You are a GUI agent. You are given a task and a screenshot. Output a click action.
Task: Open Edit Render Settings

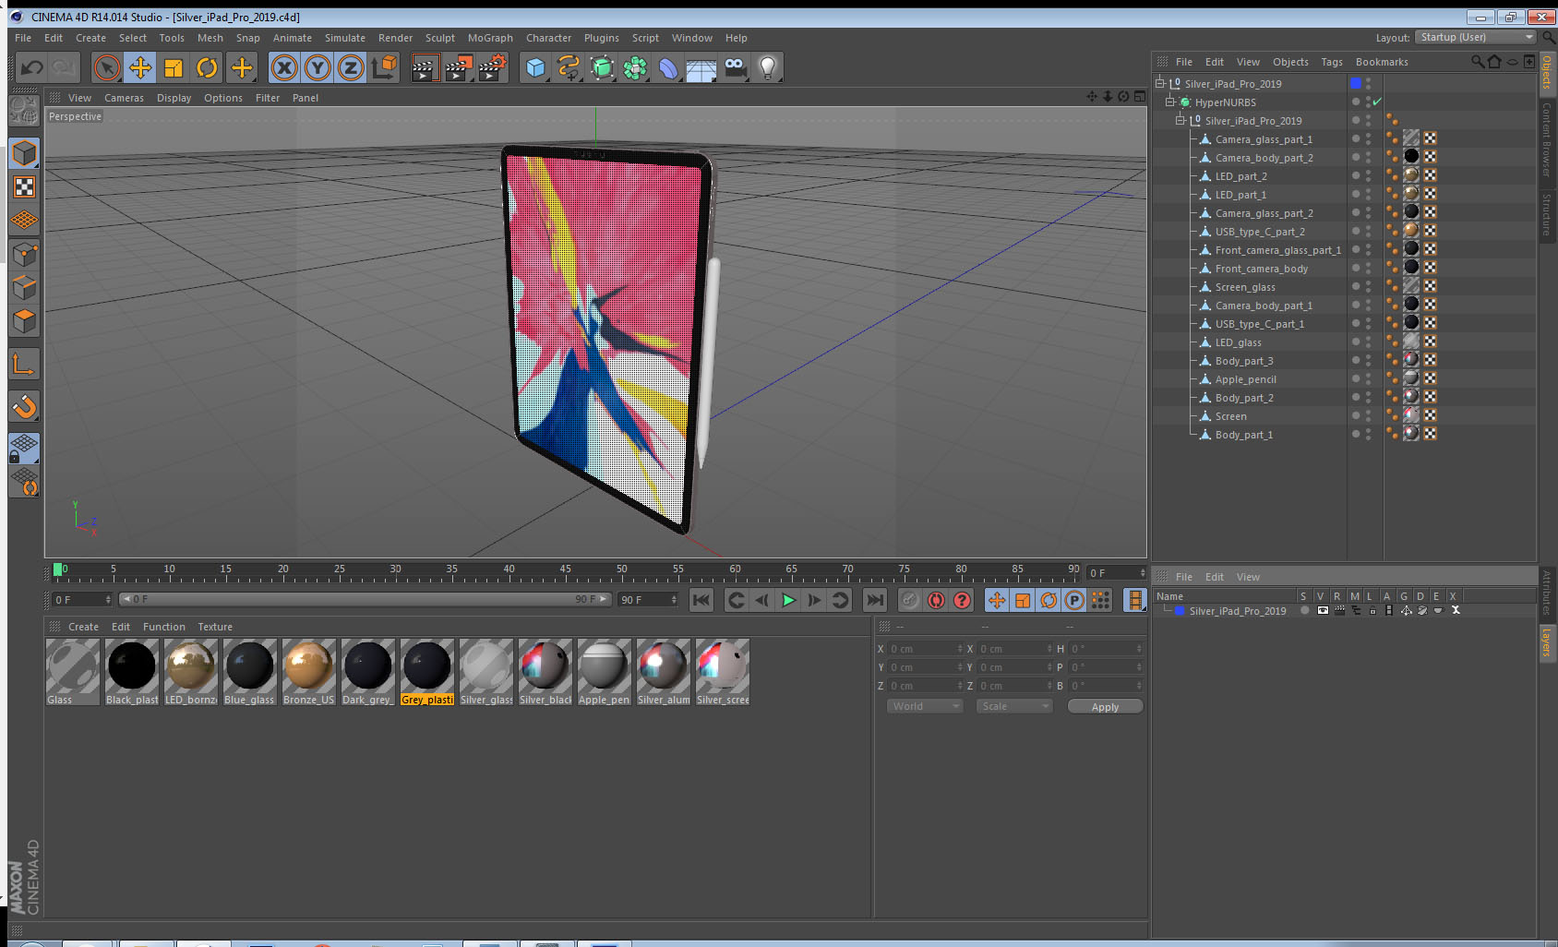493,67
